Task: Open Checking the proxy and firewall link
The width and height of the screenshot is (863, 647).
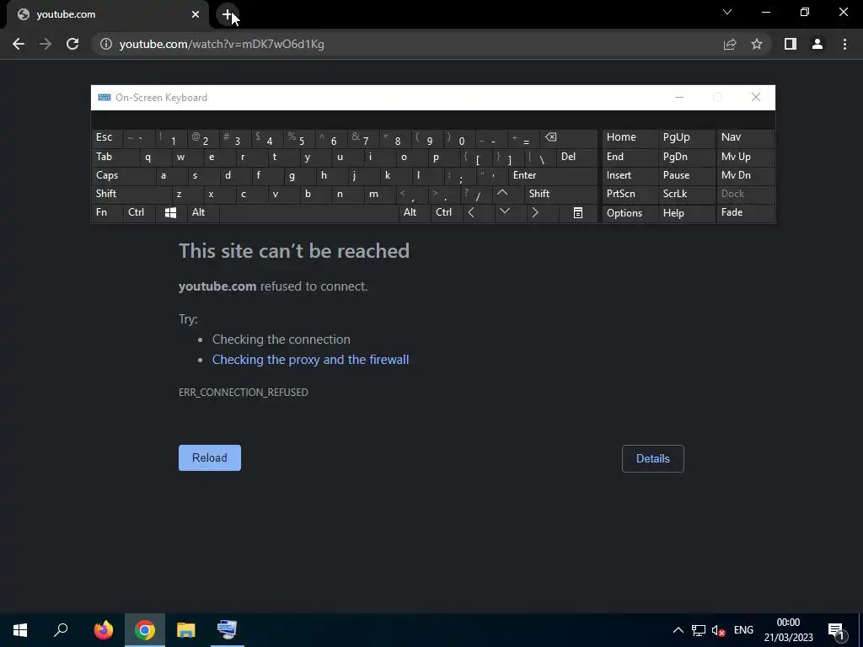Action: pyautogui.click(x=310, y=360)
